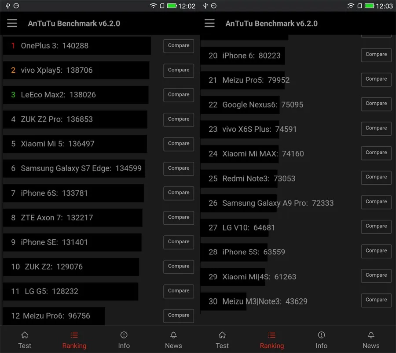
Task: Tap the Ranking list icon in left screen
Action: [x=74, y=335]
